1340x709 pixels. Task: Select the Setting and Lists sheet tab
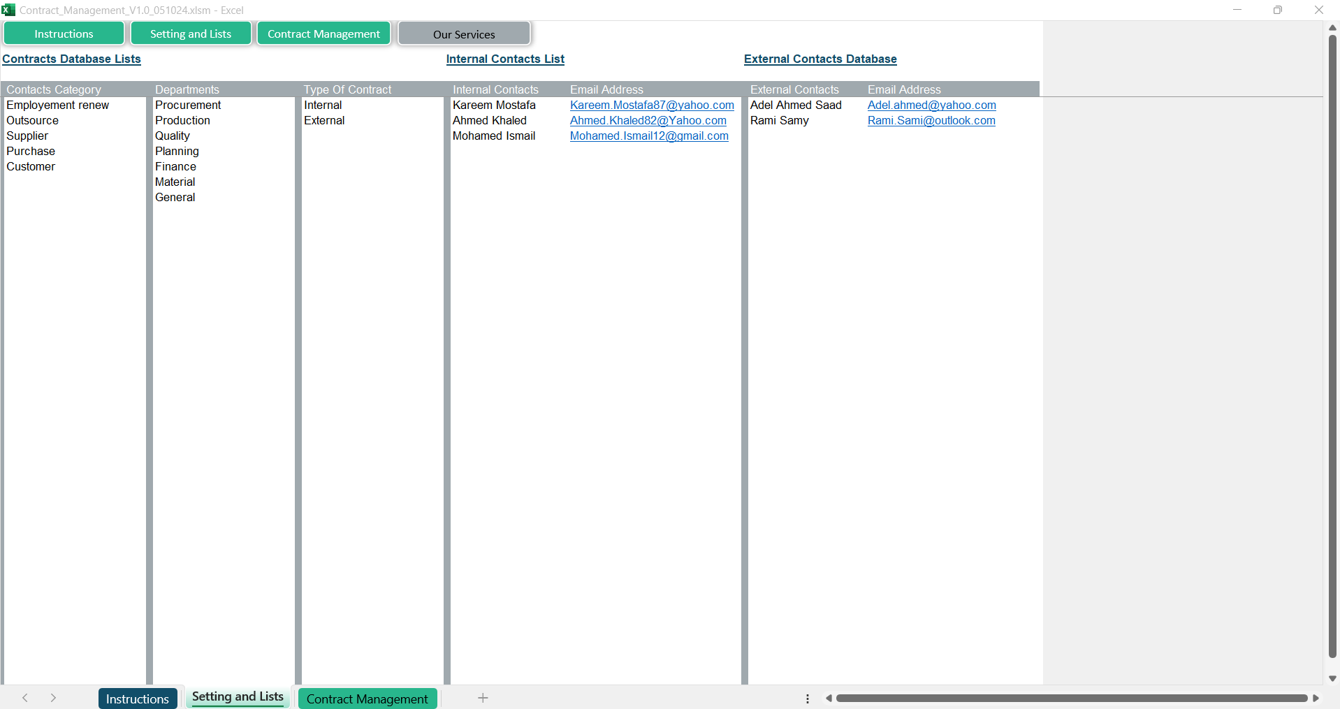pos(238,697)
